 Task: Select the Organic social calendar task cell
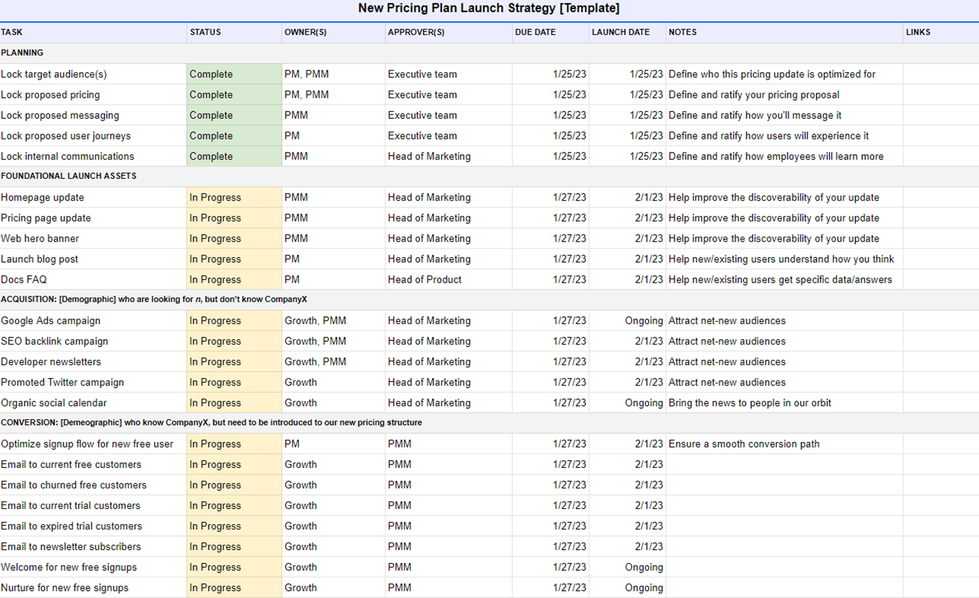tap(94, 403)
